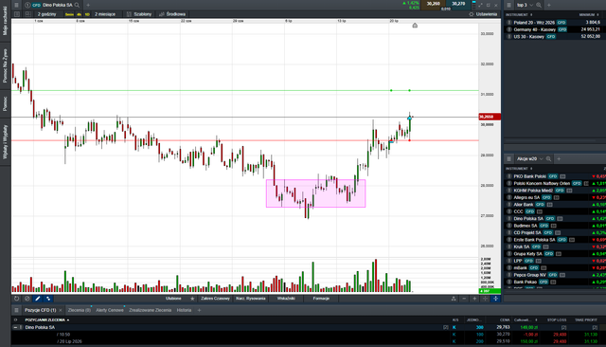
Task: Open the Moje rachunki side tab
Action: 5,21
